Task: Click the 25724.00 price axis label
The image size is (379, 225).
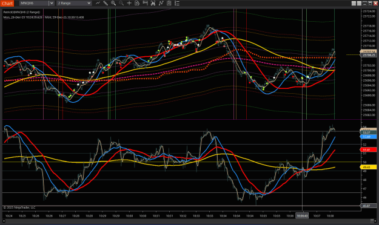Action: click(x=369, y=11)
